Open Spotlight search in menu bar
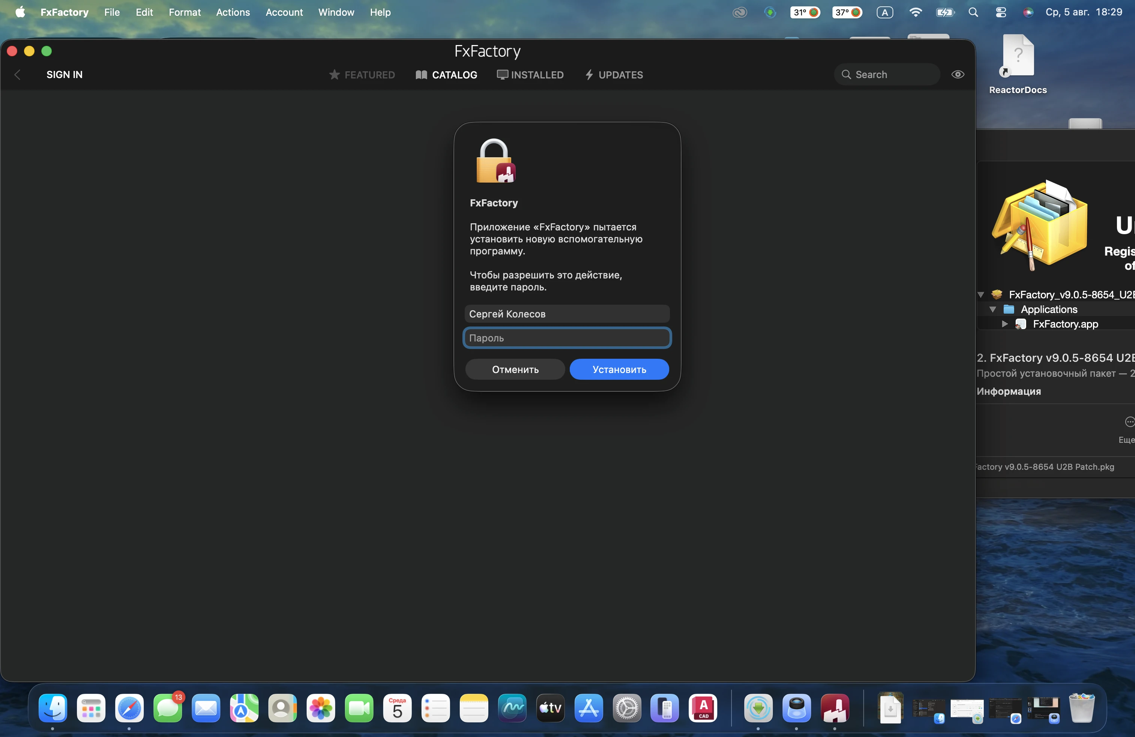The image size is (1135, 737). click(x=973, y=12)
